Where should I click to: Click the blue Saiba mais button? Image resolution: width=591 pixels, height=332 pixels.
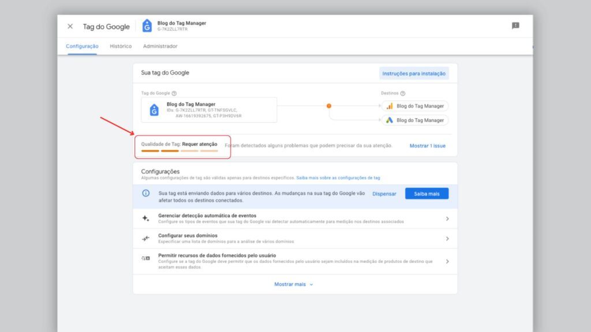click(427, 194)
